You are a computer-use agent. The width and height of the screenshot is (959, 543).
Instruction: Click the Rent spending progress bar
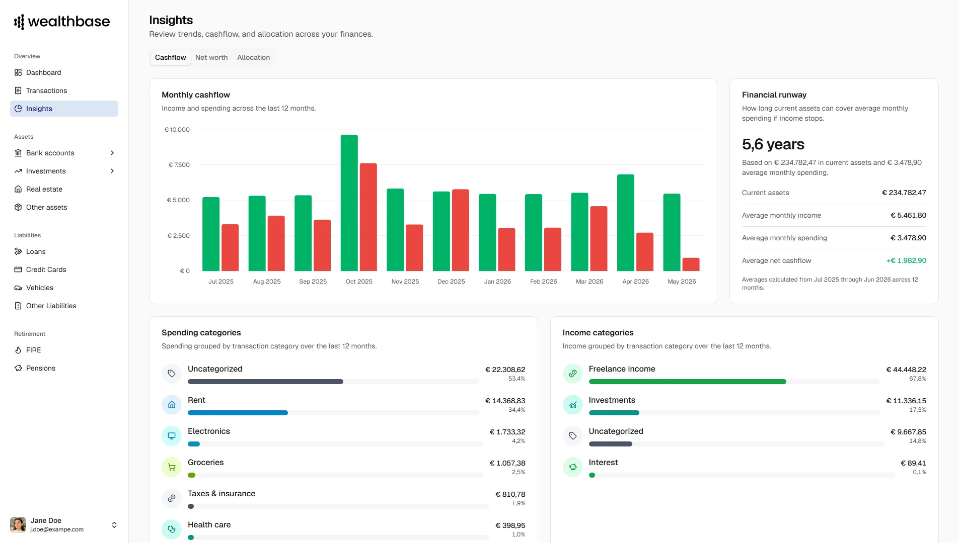point(333,413)
